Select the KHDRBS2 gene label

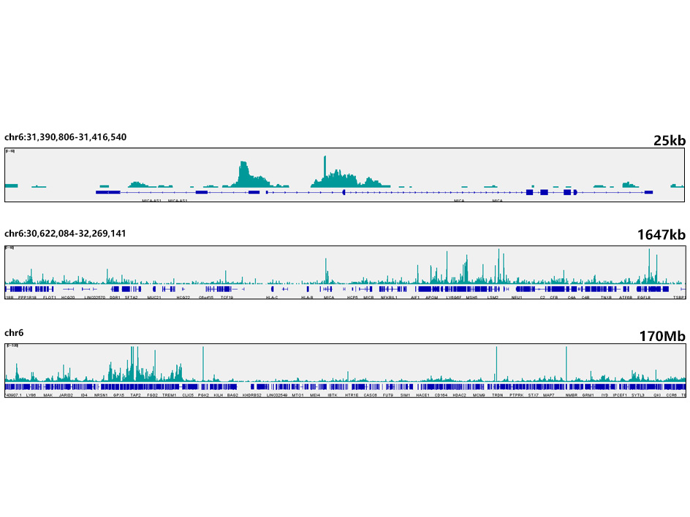pos(252,395)
